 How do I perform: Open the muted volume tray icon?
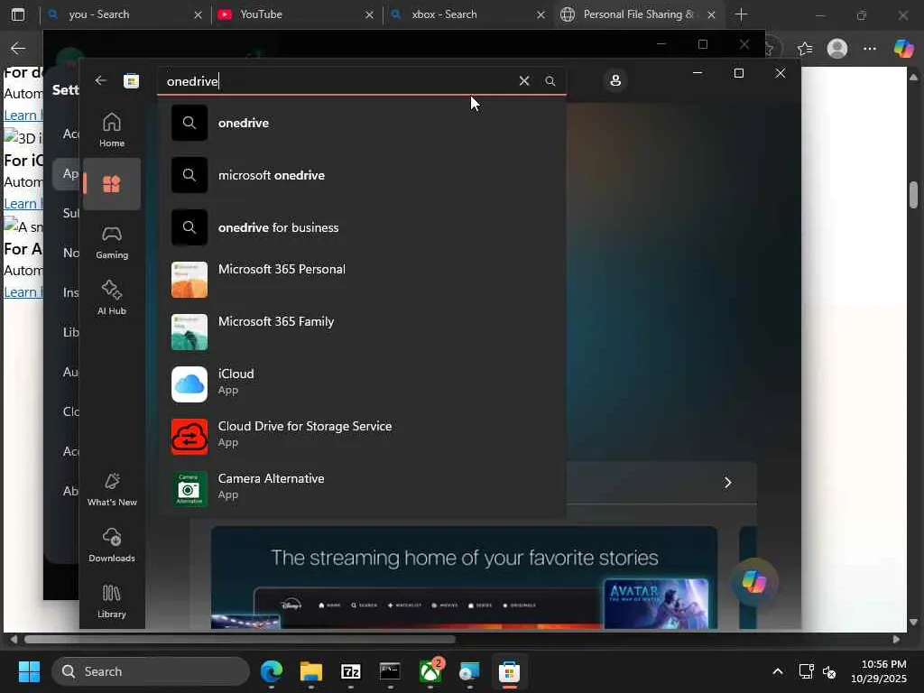pyautogui.click(x=829, y=671)
